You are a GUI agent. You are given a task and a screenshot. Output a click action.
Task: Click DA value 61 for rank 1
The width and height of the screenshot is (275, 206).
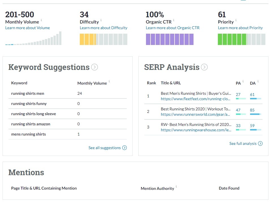pyautogui.click(x=252, y=95)
